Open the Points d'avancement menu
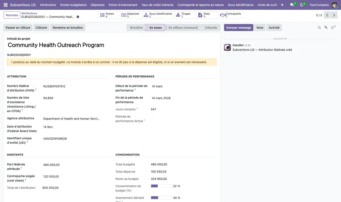 click(123, 5)
